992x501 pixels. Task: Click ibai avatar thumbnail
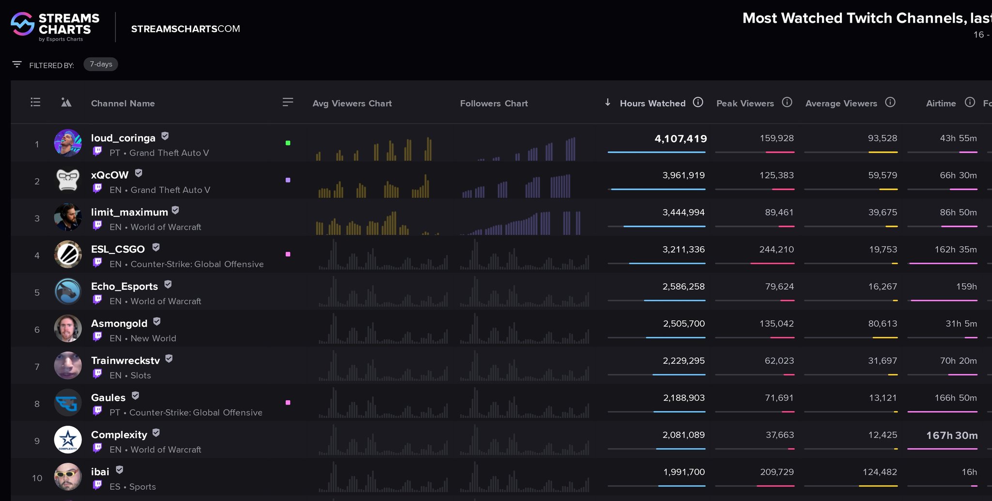(68, 477)
